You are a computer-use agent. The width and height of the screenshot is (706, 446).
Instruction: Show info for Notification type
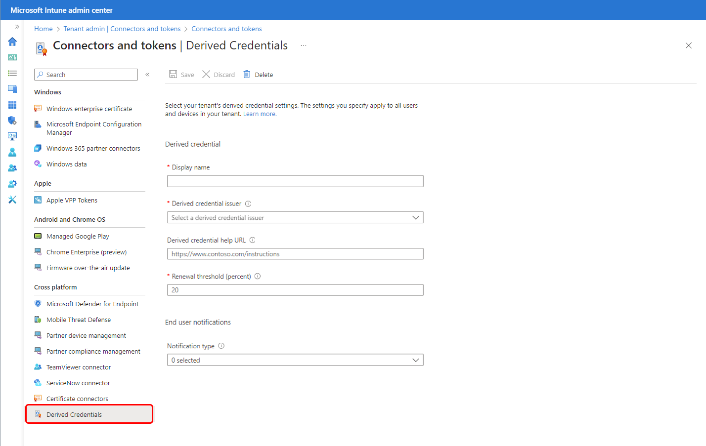pyautogui.click(x=221, y=346)
